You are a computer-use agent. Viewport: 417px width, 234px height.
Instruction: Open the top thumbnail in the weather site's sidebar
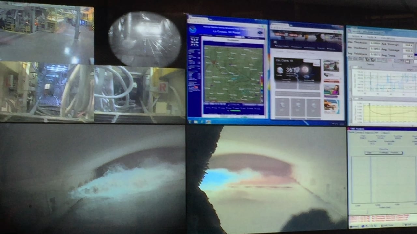(x=331, y=66)
